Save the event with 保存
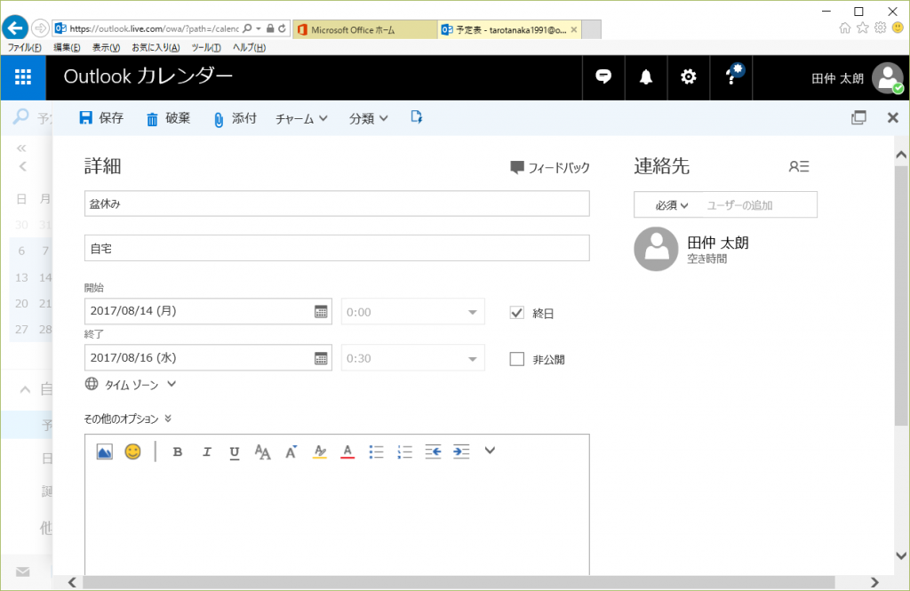The image size is (910, 591). tap(101, 118)
